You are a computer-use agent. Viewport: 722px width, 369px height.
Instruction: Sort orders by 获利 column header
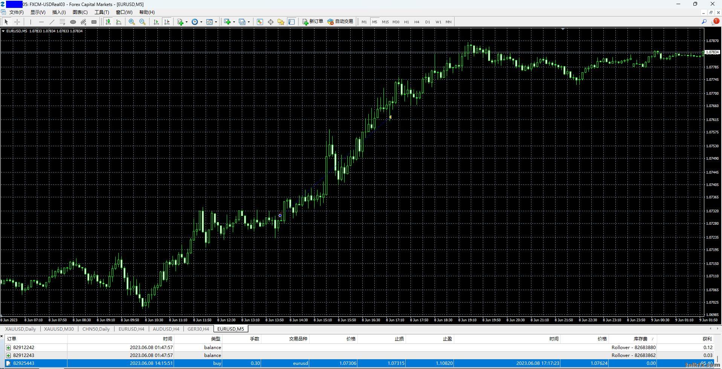click(686, 339)
